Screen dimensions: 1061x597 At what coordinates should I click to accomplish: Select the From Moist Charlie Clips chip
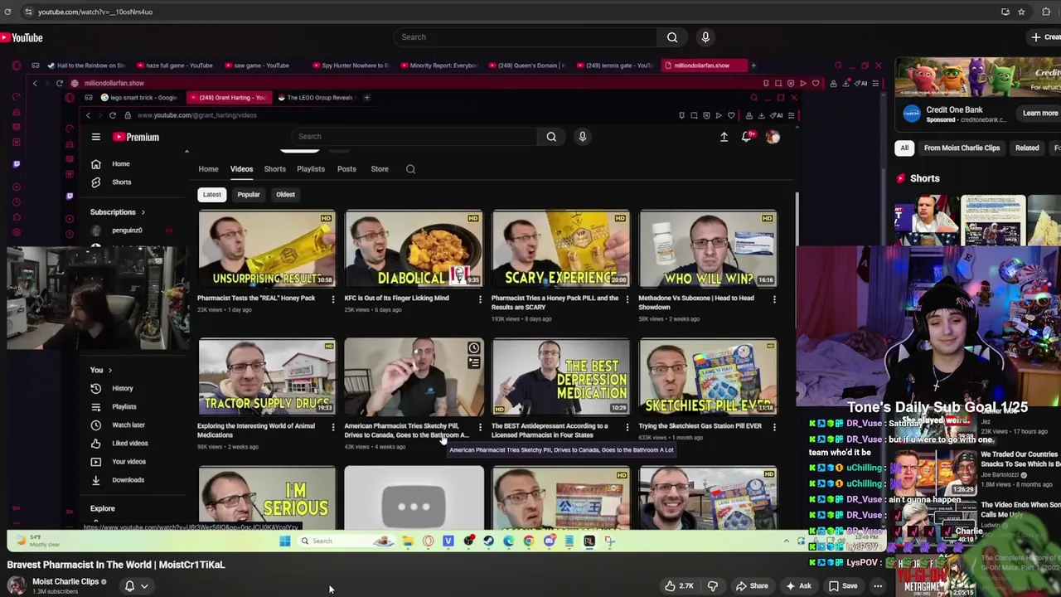tap(962, 148)
